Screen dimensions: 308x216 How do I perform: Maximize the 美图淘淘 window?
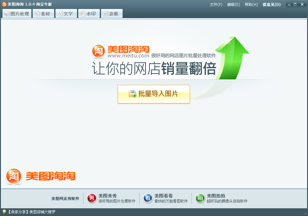pyautogui.click(x=295, y=4)
